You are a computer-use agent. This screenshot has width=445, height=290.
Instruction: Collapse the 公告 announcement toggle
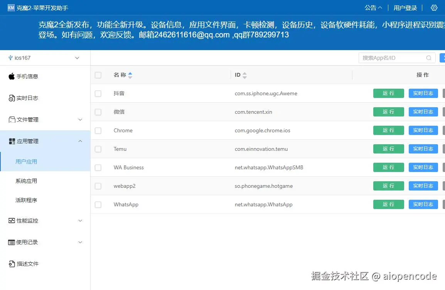(373, 8)
